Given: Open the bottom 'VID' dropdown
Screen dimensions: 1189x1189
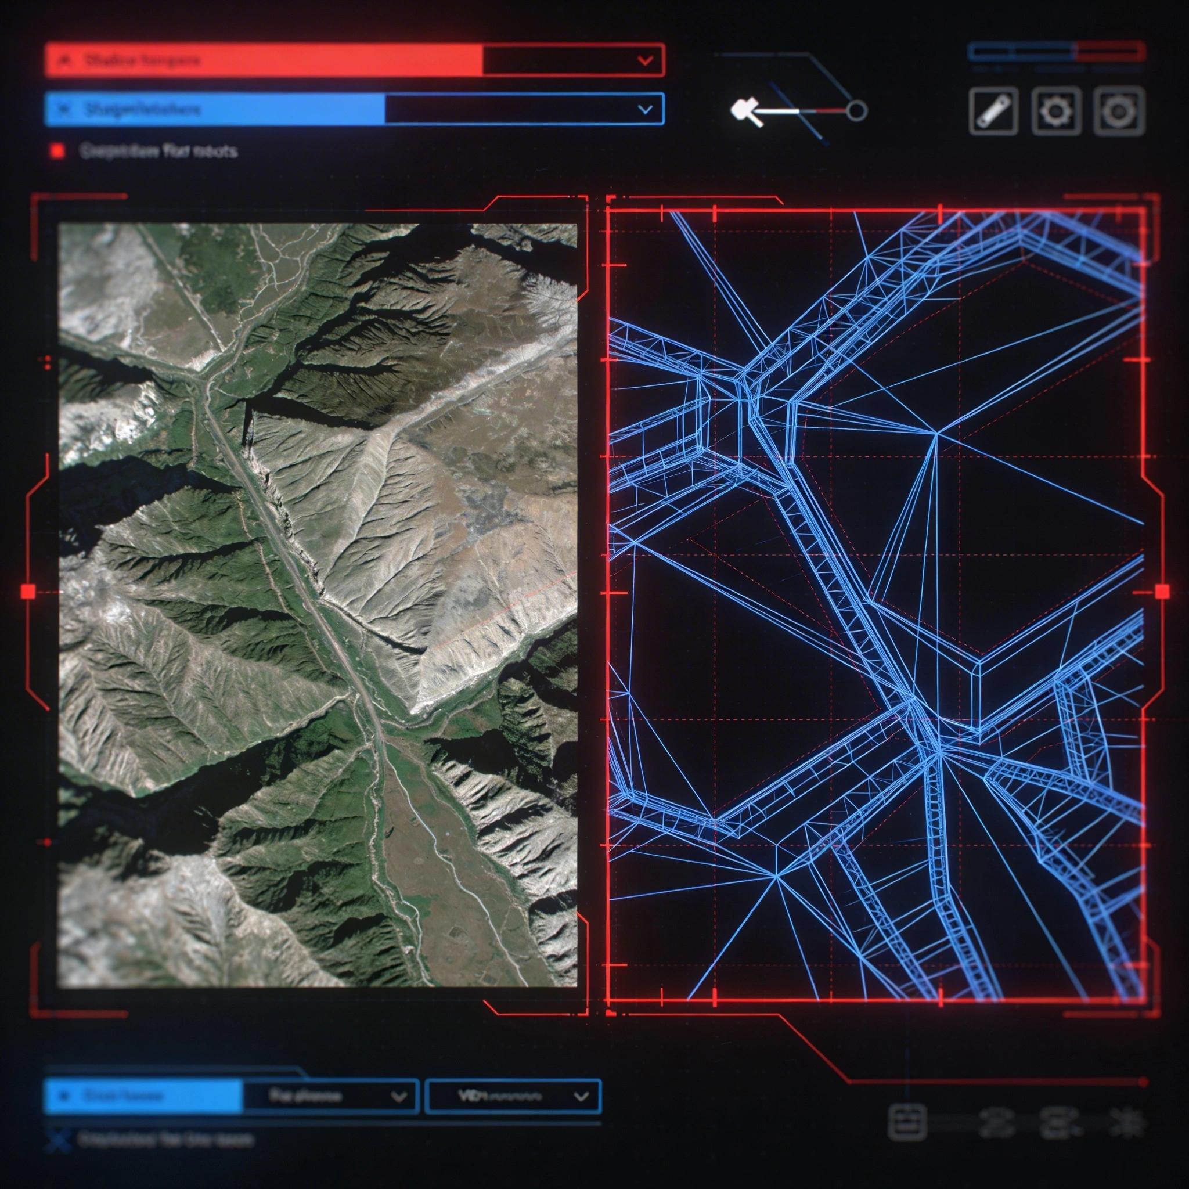Looking at the screenshot, I should click(x=512, y=1097).
